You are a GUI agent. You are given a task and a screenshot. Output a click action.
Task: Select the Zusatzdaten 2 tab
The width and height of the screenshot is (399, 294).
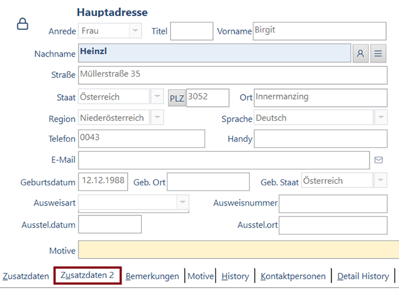coord(87,276)
